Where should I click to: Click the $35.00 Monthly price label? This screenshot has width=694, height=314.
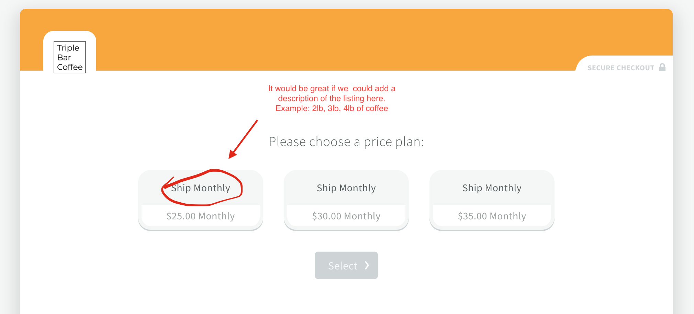tap(492, 216)
